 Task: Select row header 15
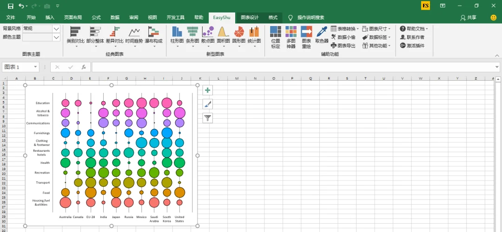click(x=3, y=150)
